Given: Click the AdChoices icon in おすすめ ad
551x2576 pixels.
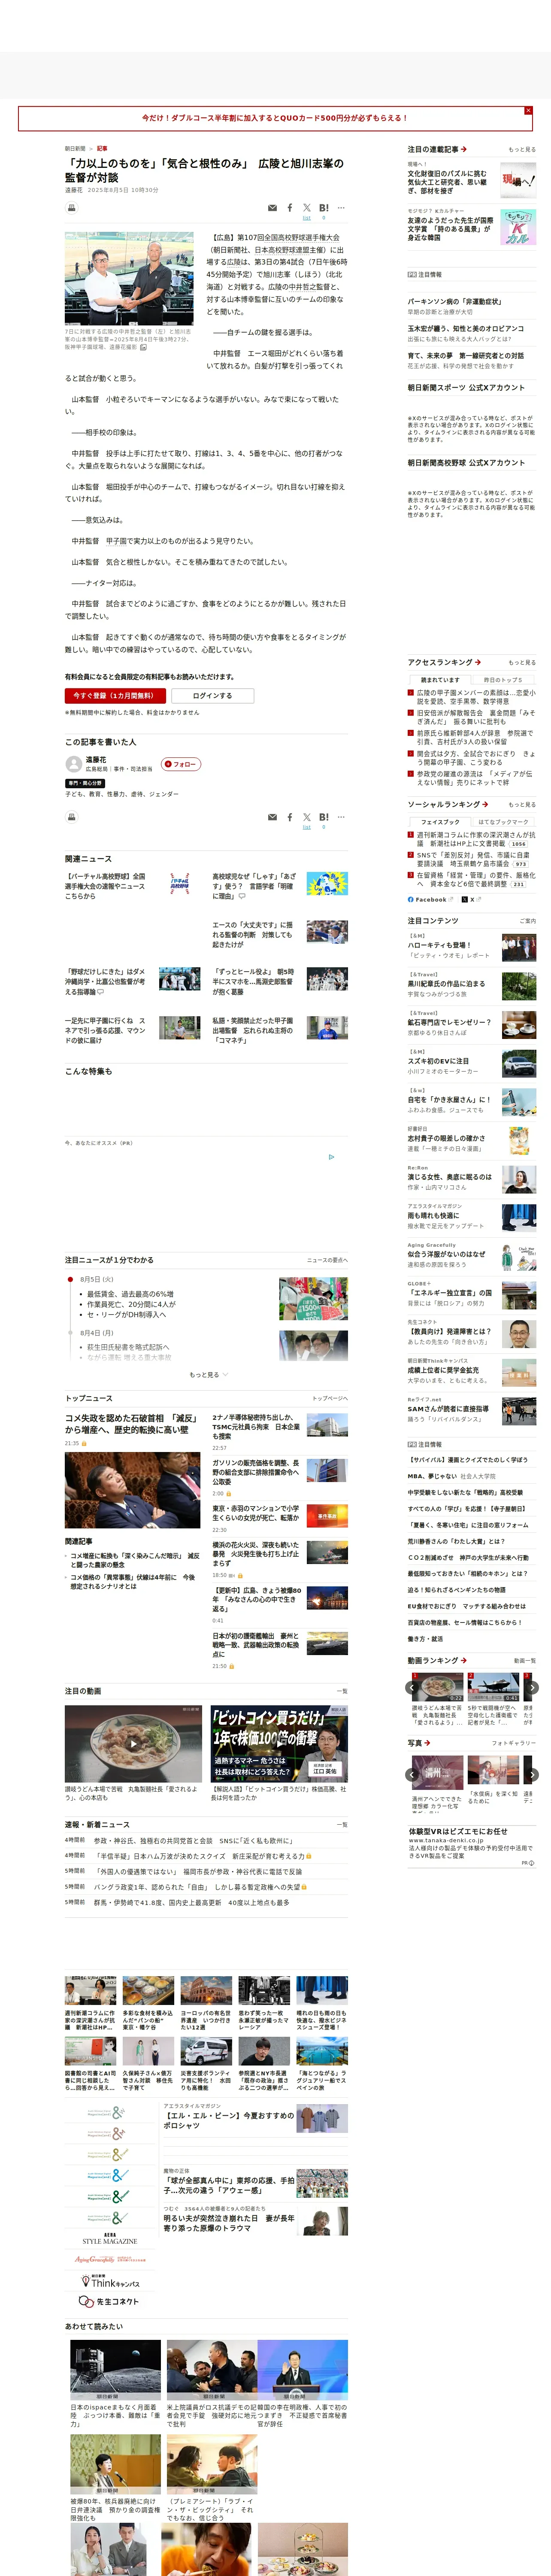Looking at the screenshot, I should (332, 1157).
